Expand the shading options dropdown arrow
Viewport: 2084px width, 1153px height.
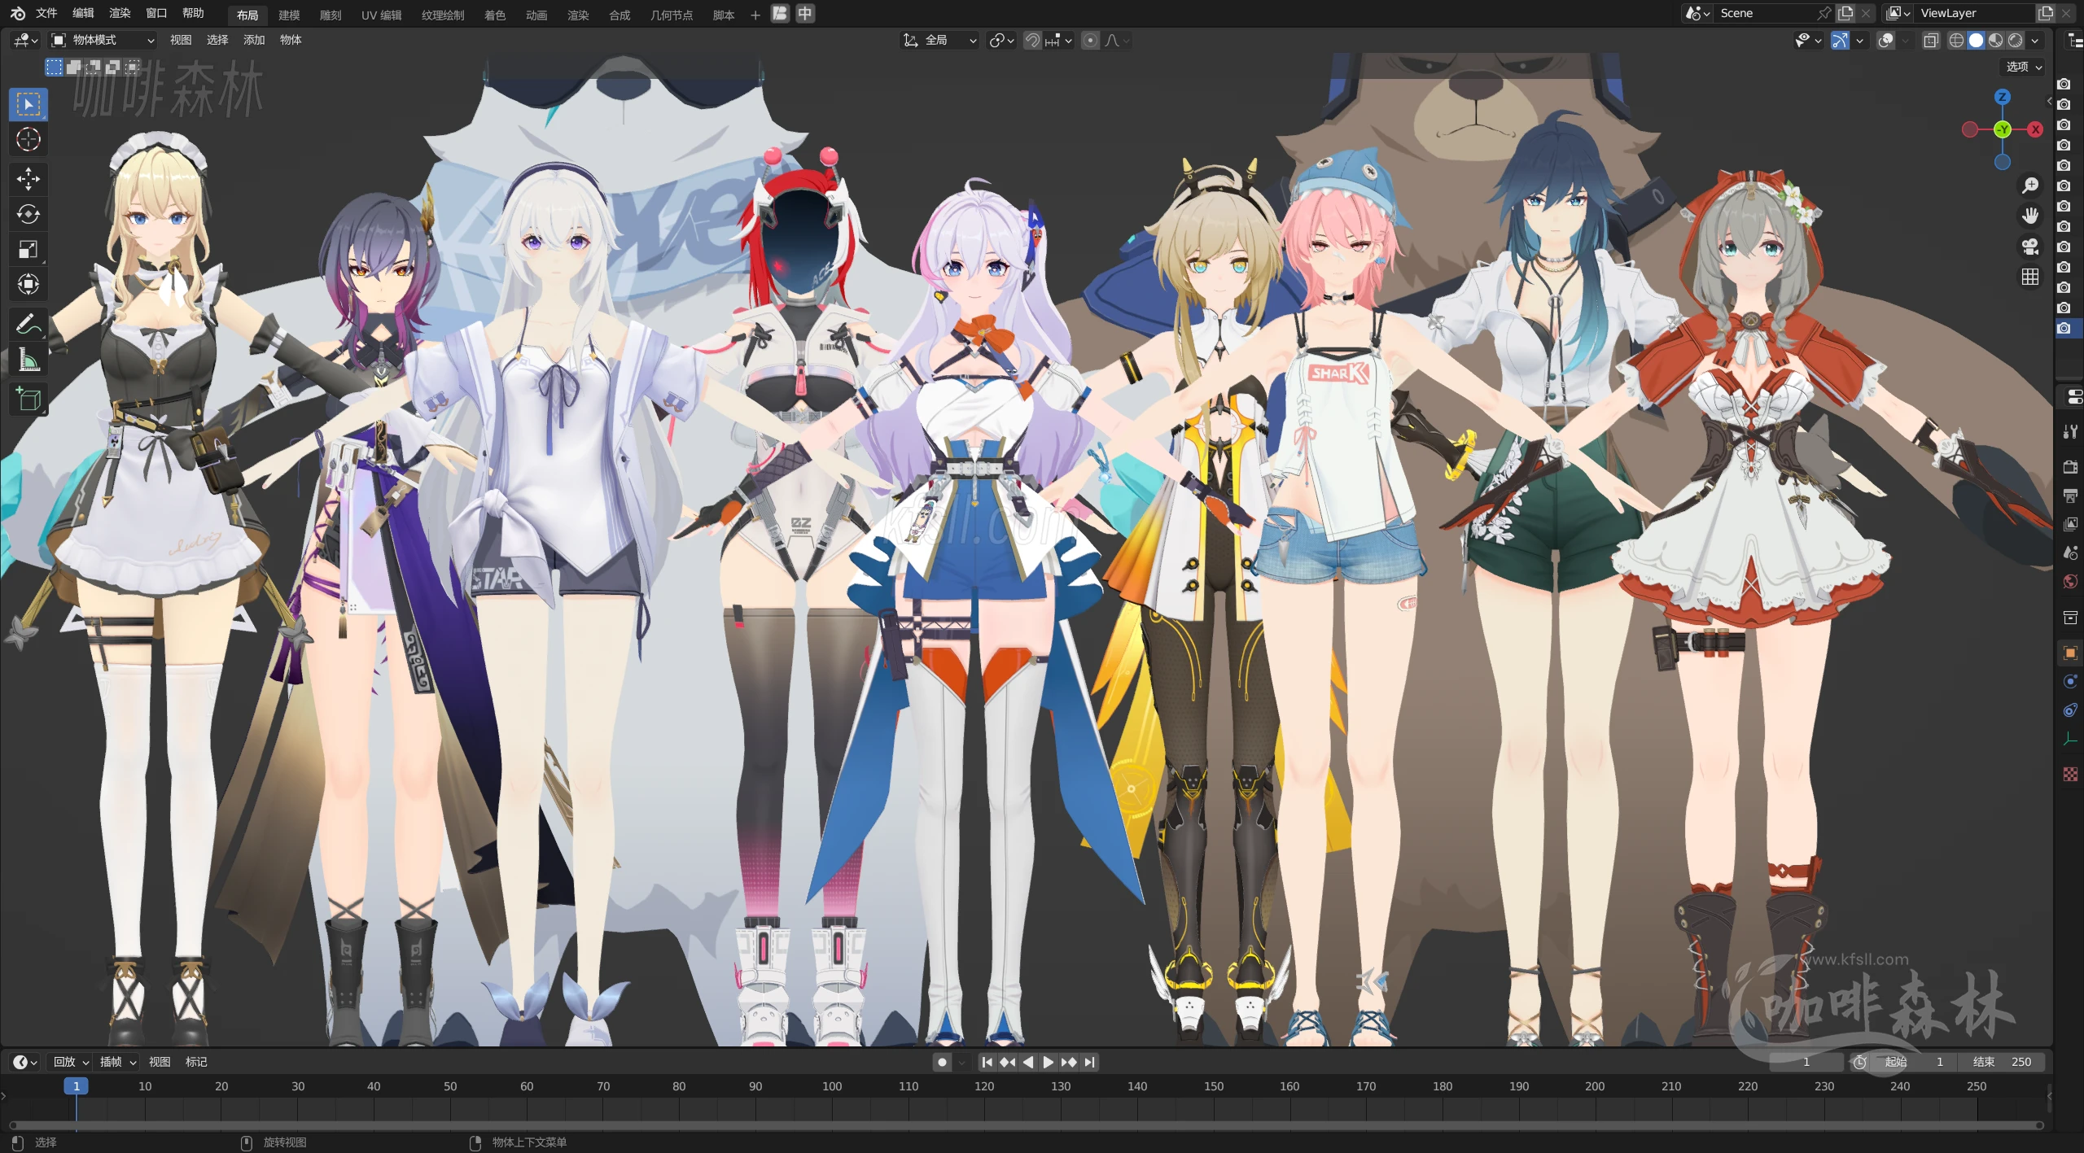point(2035,40)
